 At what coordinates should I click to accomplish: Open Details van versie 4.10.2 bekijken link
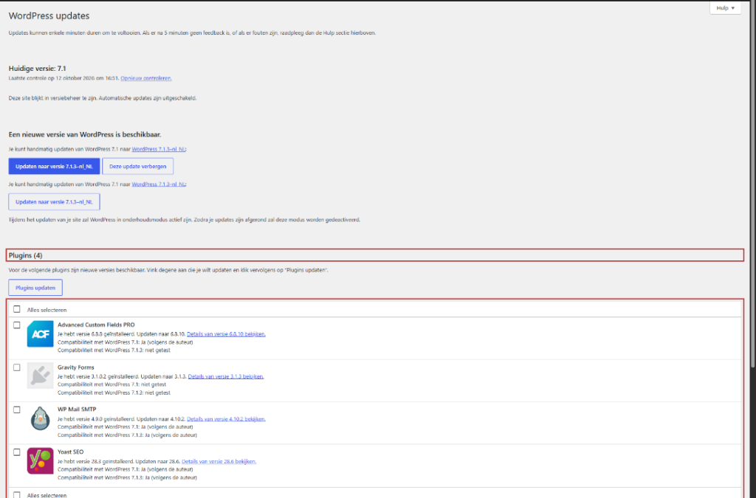click(x=226, y=418)
